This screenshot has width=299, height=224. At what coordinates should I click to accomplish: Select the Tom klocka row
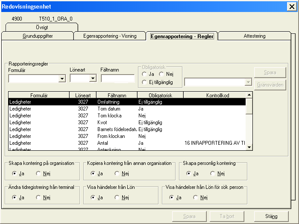coord(127,116)
